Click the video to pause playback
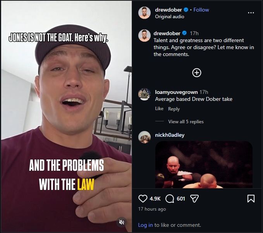263x233 pixels. tap(66, 117)
